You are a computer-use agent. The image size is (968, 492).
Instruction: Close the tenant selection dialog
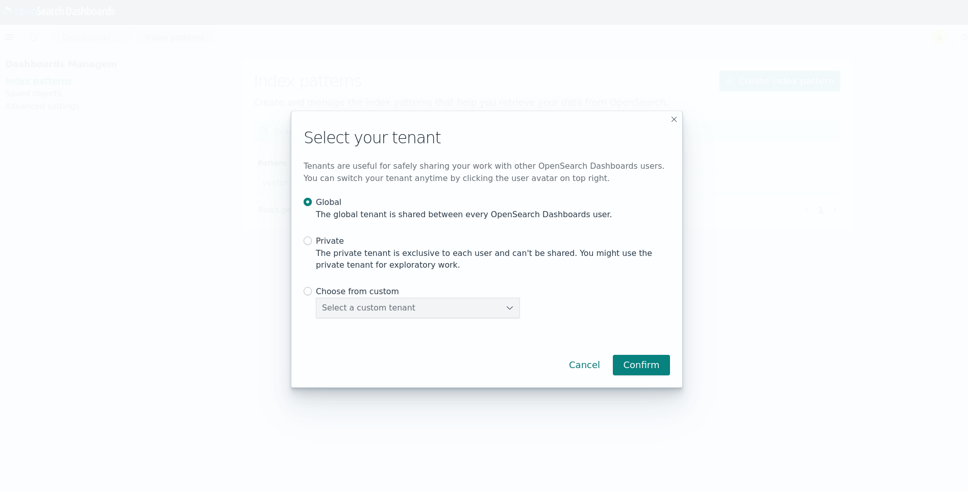click(674, 119)
